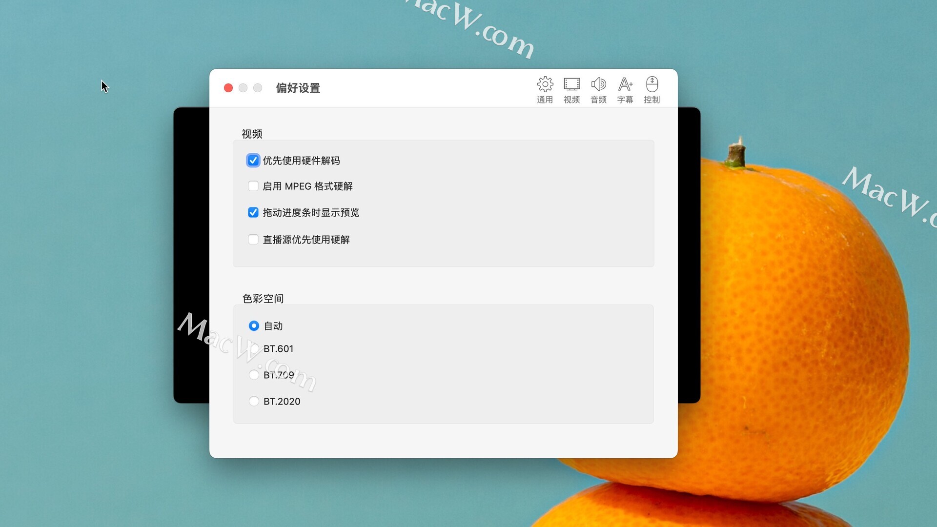Open the 音频 audio speaker icon
937x527 pixels.
(598, 90)
